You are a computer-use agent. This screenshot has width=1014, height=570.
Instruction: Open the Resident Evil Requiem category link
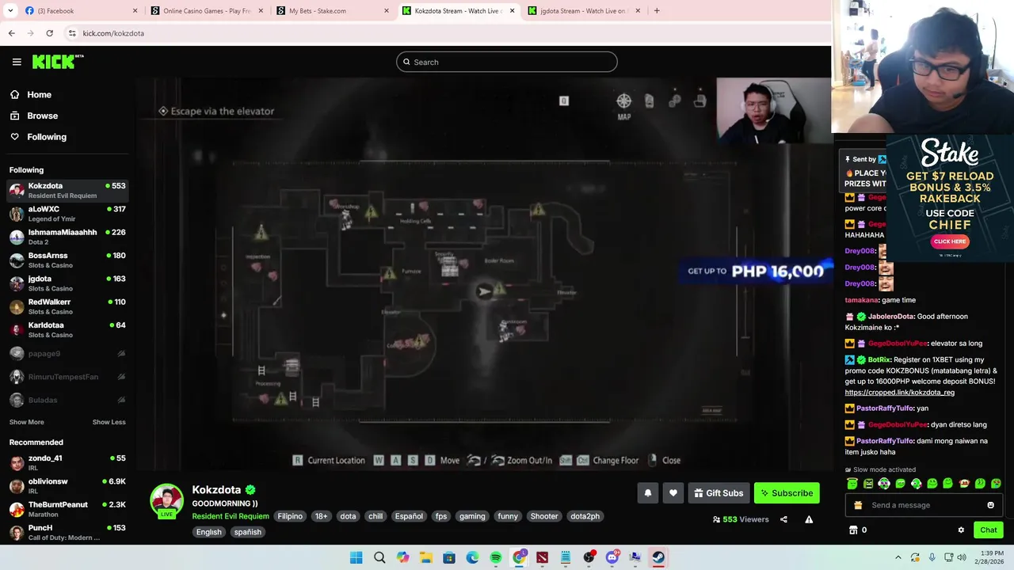(231, 516)
